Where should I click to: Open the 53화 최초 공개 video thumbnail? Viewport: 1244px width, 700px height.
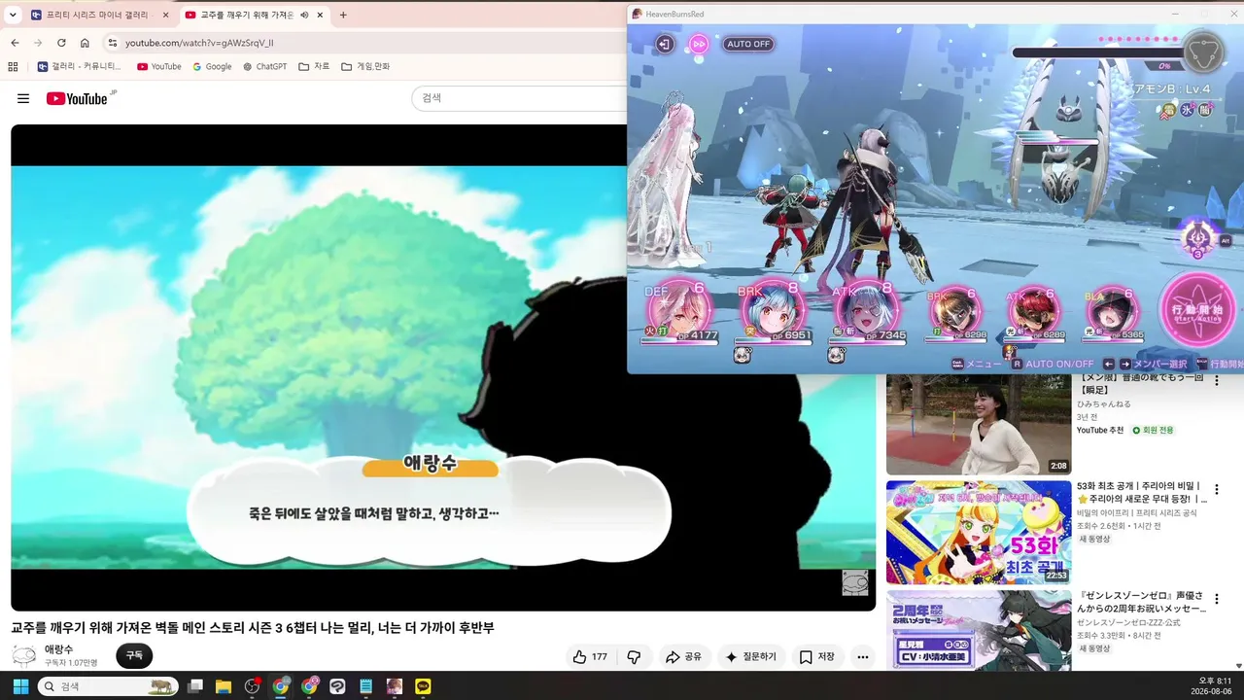(979, 532)
